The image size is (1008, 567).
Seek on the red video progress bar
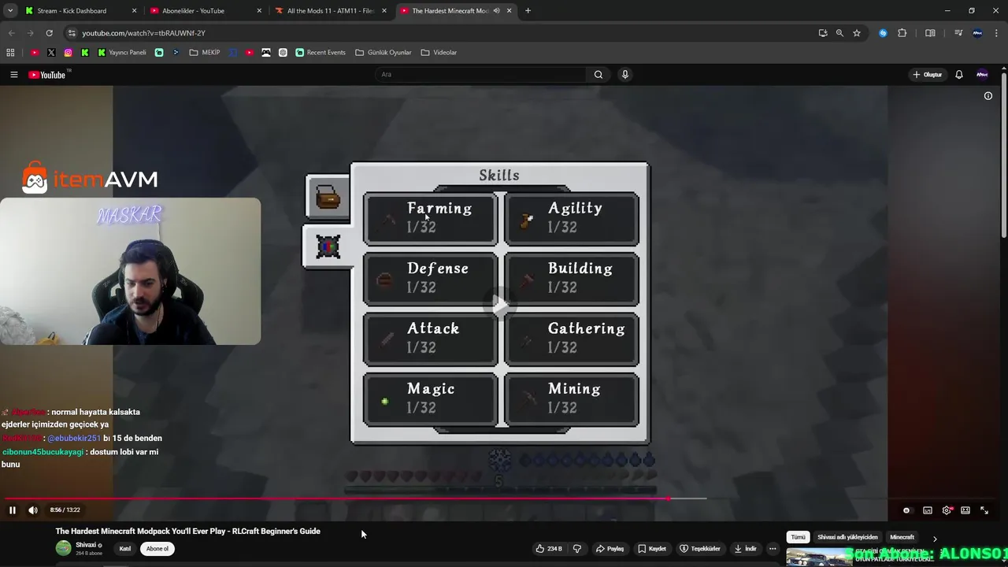pos(337,498)
